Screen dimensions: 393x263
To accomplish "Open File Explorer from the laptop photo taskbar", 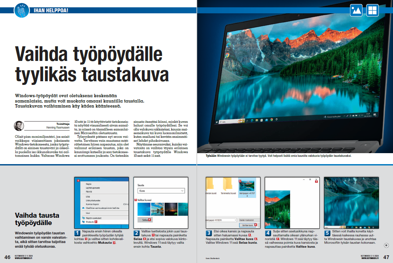I will (257, 120).
